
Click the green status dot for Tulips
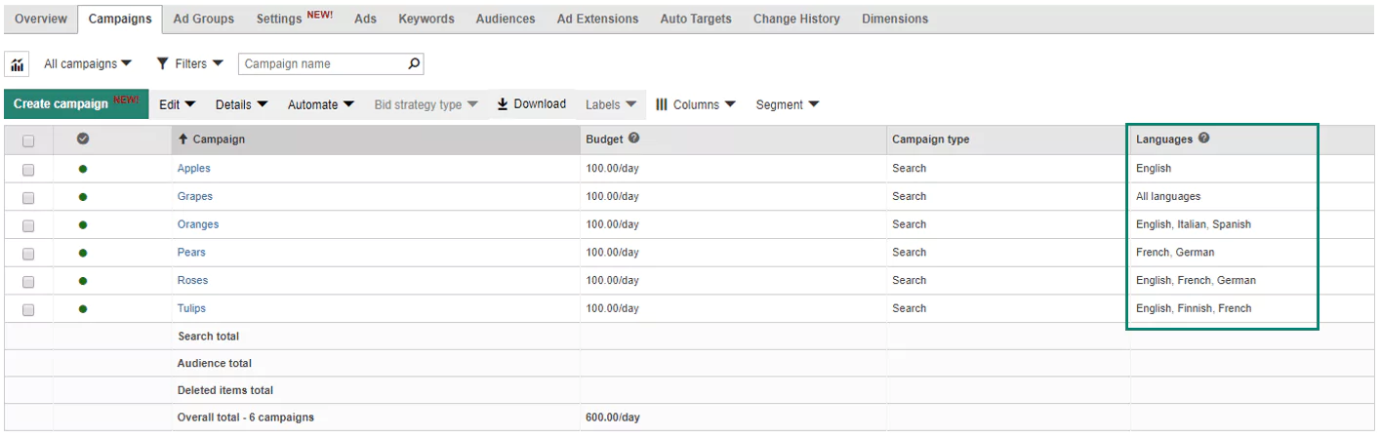pos(83,309)
